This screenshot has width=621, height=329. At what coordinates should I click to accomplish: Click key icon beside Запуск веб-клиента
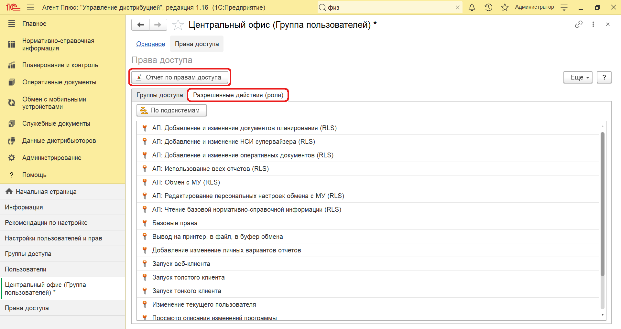click(x=145, y=264)
